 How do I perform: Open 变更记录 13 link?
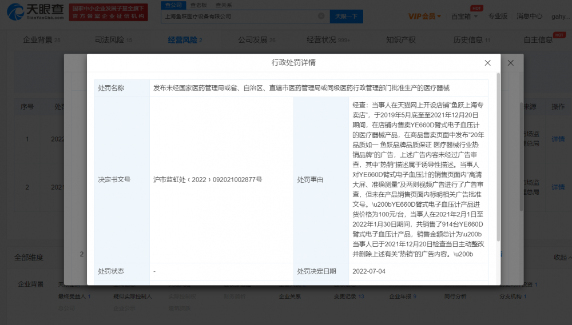[349, 296]
